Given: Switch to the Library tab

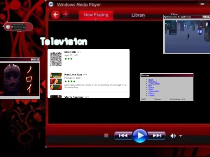Looking at the screenshot, I should pos(138,15).
